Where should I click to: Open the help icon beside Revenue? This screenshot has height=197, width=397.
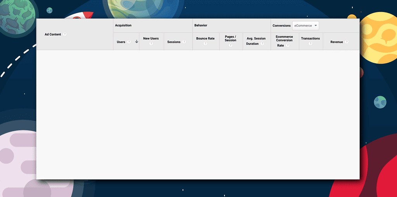pos(347,42)
